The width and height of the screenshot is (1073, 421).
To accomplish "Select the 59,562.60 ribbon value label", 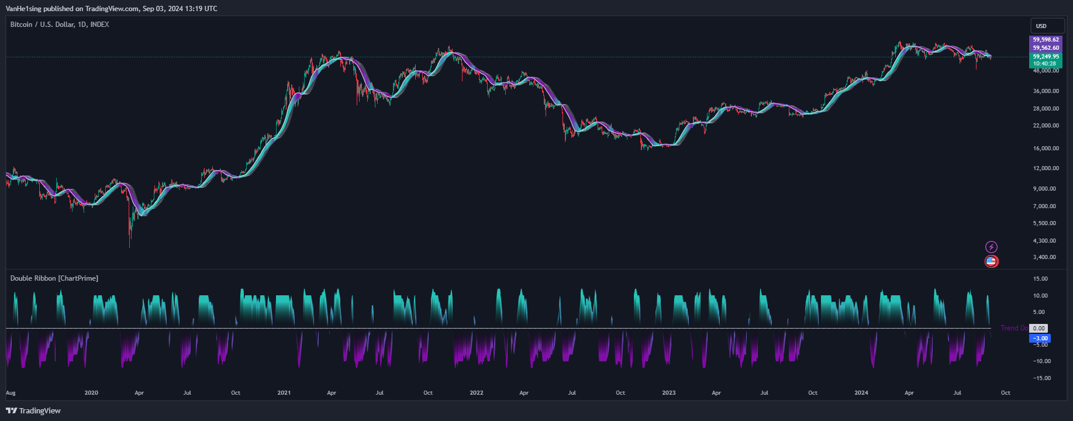I will tap(1046, 48).
